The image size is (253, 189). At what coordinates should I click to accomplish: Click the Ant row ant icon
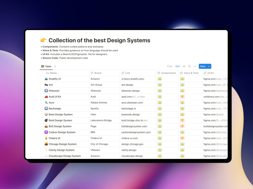[x=46, y=85]
